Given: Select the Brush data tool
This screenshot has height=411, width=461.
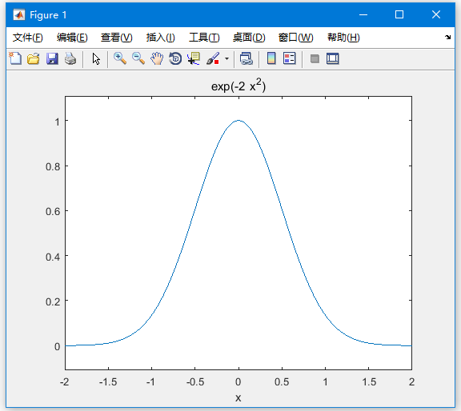Looking at the screenshot, I should click(x=213, y=58).
